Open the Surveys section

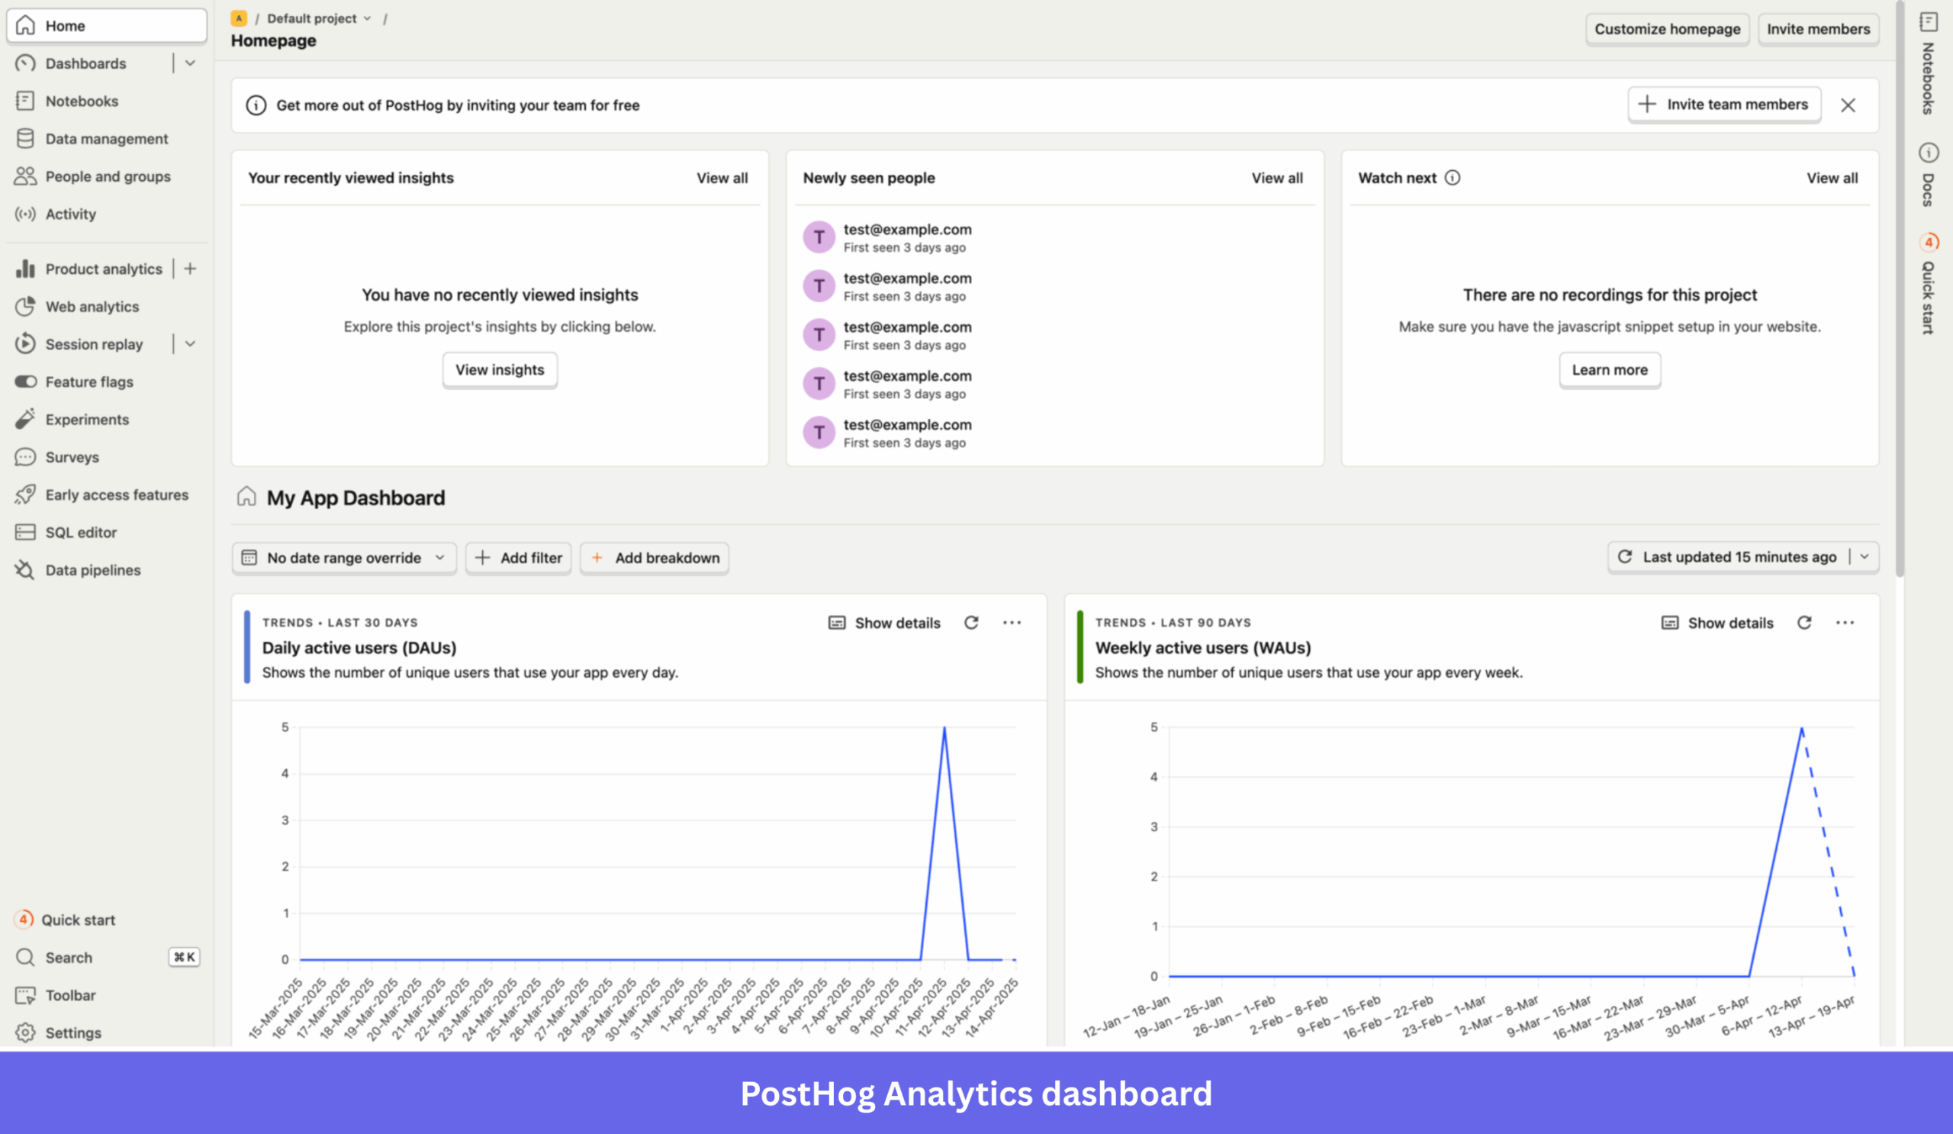point(70,456)
